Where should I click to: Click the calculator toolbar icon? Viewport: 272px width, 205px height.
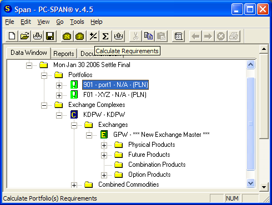tap(178, 36)
